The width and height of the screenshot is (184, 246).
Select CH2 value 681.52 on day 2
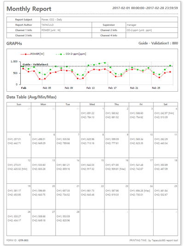click(x=112, y=117)
